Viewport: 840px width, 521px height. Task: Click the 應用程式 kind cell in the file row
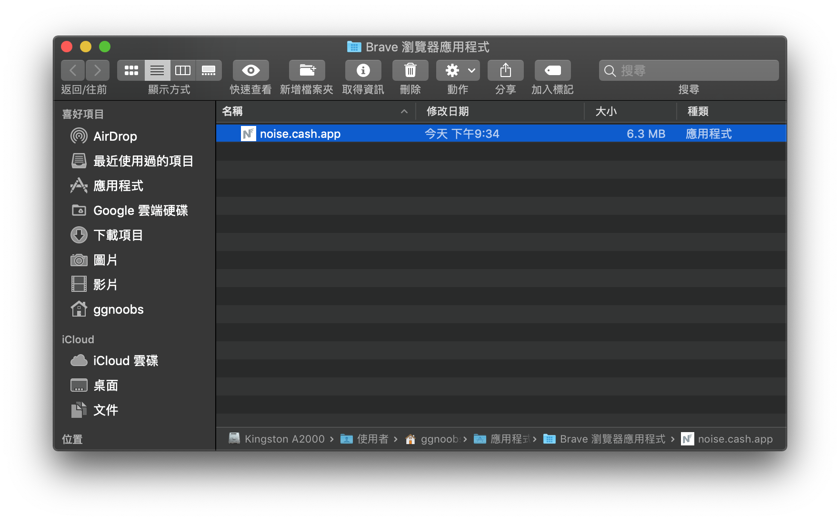[709, 134]
